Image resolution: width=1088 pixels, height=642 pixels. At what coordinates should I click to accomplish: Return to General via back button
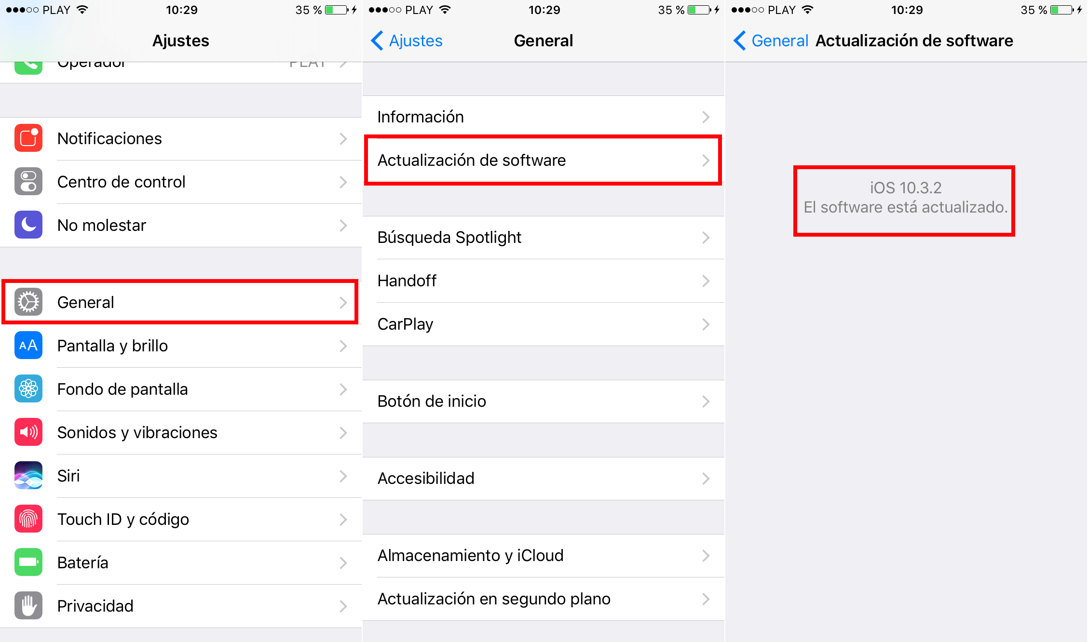771,41
